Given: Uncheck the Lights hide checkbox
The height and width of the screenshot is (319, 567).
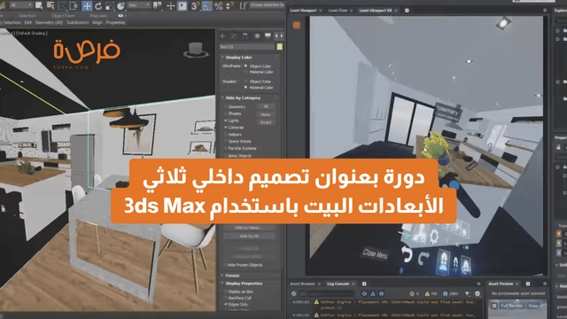Looking at the screenshot, I should tap(226, 121).
